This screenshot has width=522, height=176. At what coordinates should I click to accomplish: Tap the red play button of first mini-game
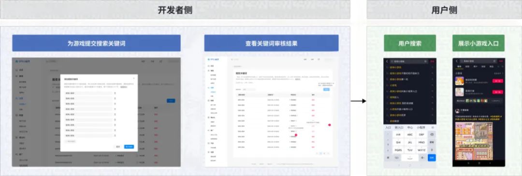497,81
